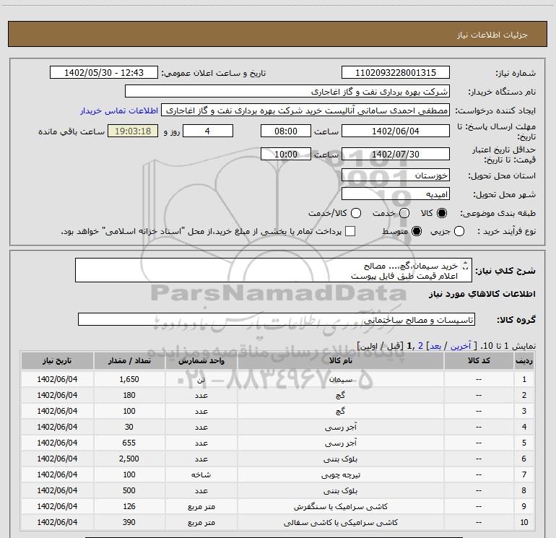The width and height of the screenshot is (556, 538).
Task: Click the requester field مصطفی احمدی سامانی
Action: pos(305,110)
